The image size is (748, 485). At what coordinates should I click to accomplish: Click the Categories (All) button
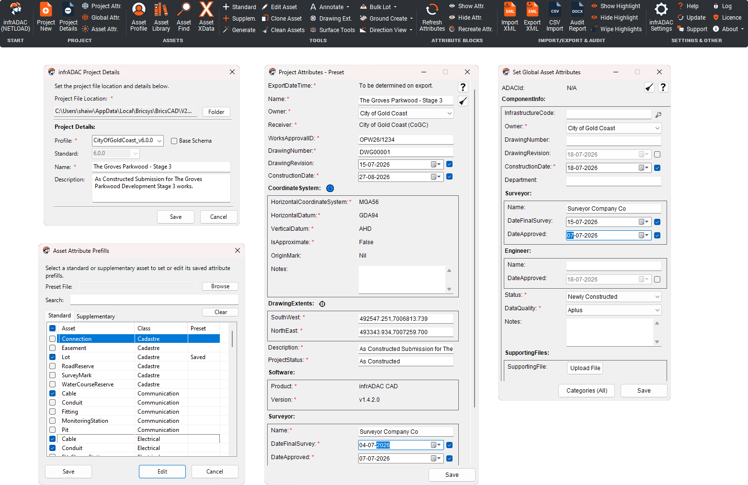587,391
